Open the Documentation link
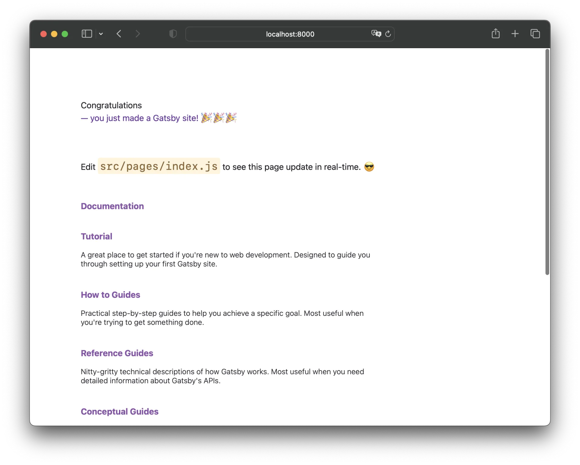This screenshot has width=580, height=465. (112, 206)
